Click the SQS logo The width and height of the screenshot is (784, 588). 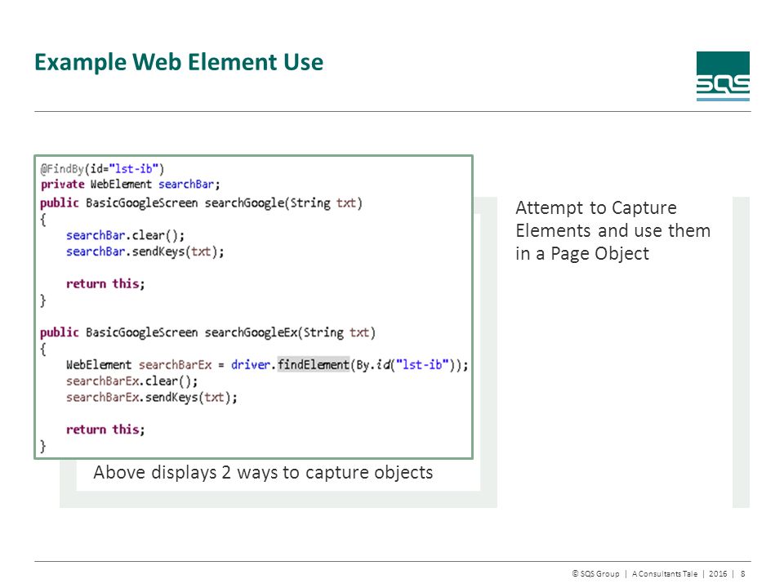[x=723, y=76]
